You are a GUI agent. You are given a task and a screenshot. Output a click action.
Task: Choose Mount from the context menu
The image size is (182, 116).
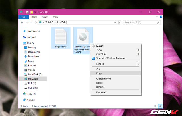point(116,46)
